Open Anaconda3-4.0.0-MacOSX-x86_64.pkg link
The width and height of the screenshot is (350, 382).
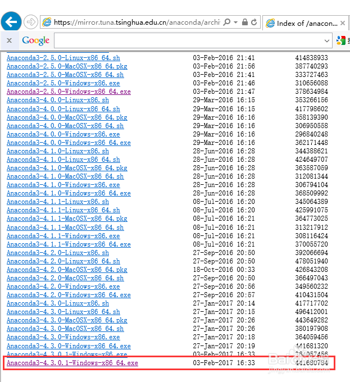tap(67, 117)
